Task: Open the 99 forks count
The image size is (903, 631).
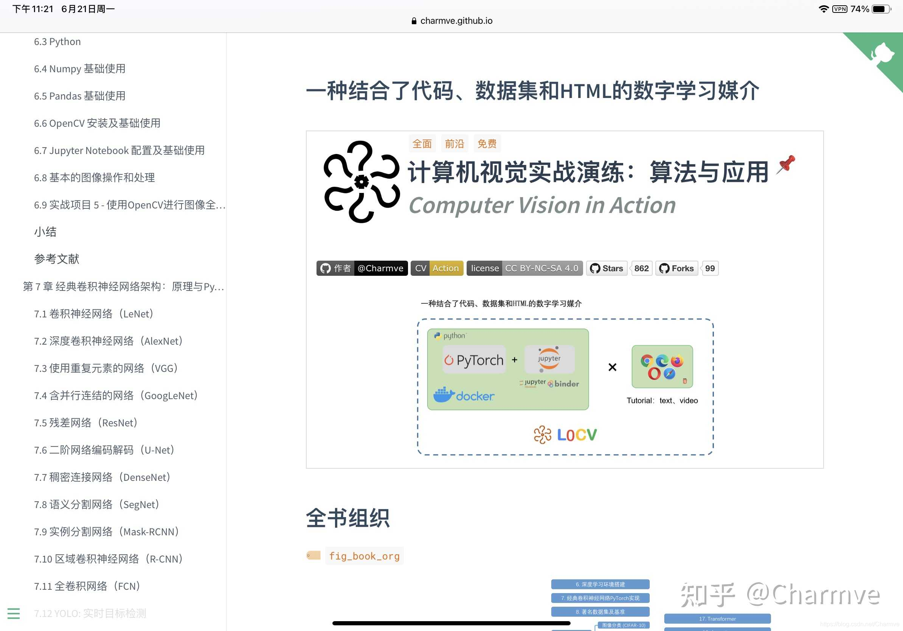Action: 710,268
